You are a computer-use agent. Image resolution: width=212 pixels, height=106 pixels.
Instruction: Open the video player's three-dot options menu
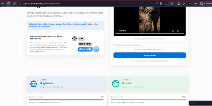pos(183,31)
